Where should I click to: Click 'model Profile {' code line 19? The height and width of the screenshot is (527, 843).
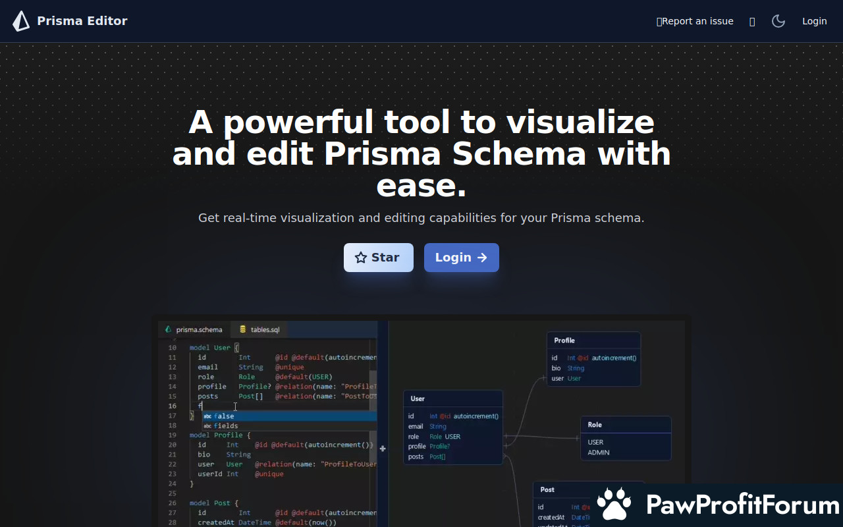pos(221,435)
